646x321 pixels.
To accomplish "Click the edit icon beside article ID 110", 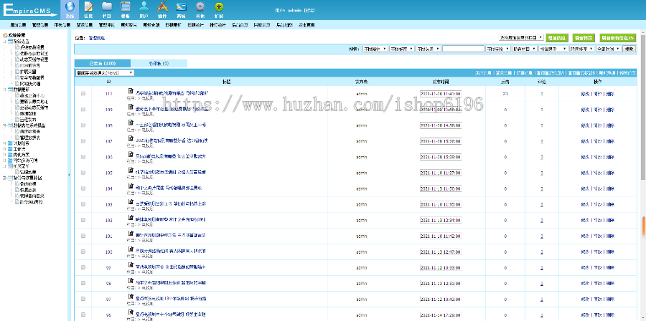I will (x=131, y=91).
